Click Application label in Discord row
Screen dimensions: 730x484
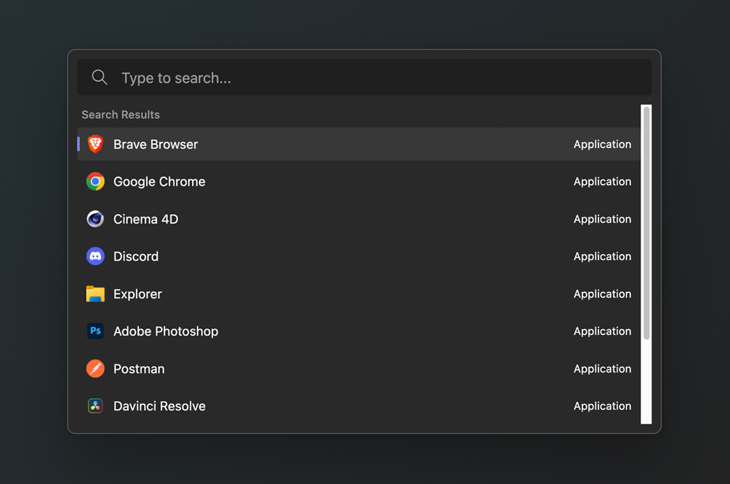coord(602,256)
